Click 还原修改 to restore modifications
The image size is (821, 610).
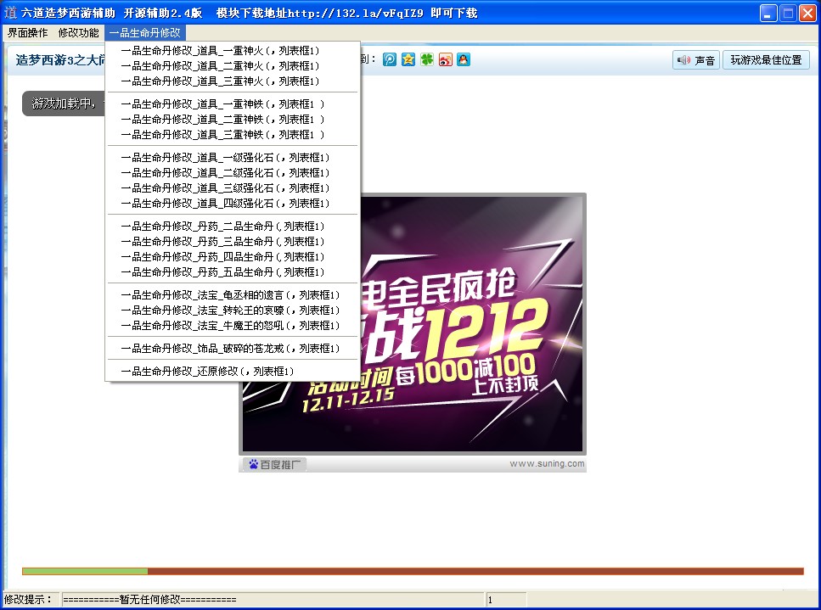coord(207,372)
